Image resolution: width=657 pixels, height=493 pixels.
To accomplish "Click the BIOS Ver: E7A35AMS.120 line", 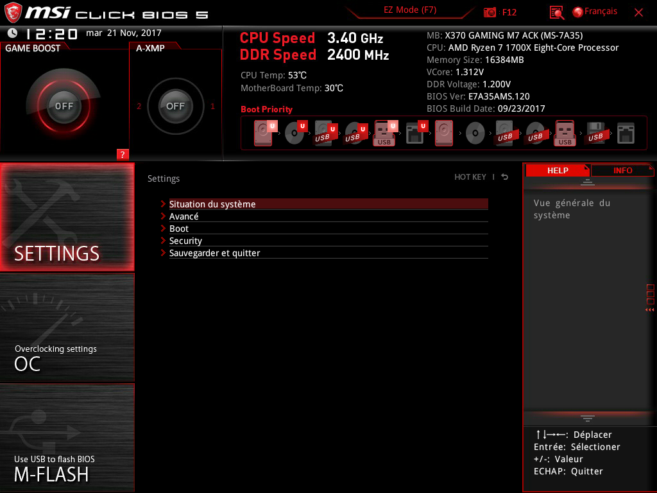I will (478, 96).
